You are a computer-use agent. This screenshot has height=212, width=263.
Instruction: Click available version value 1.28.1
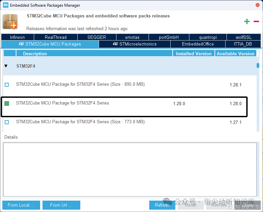[x=236, y=85]
